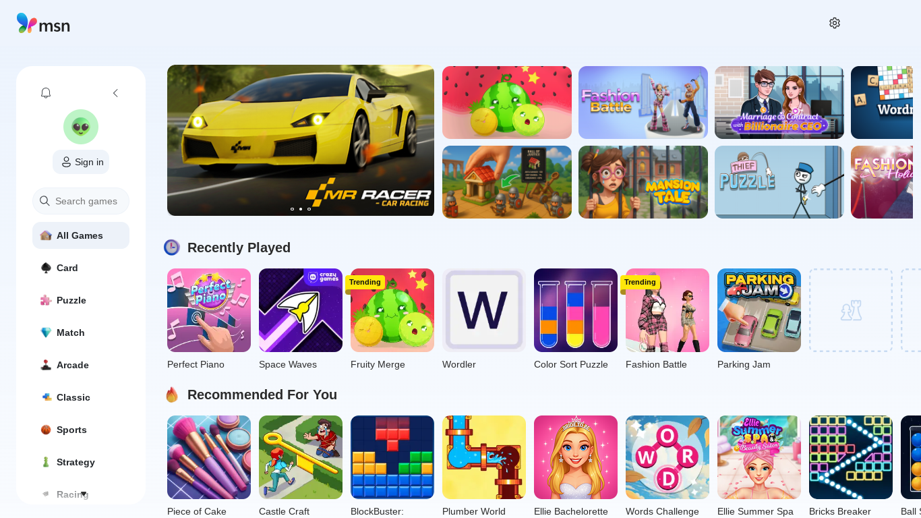
Task: Select All Games category
Action: (x=81, y=235)
